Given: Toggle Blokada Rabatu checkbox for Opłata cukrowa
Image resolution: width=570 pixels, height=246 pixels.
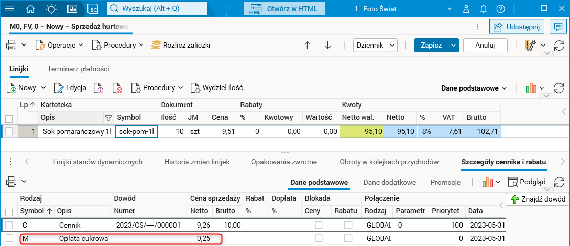Looking at the screenshot, I should click(348, 239).
